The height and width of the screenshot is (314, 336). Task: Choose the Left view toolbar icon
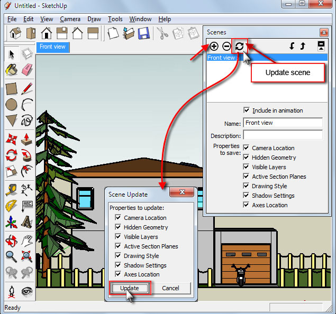click(93, 33)
